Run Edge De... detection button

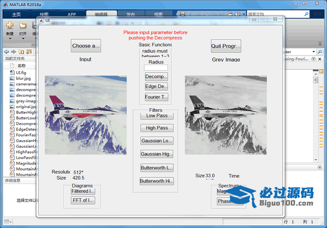pyautogui.click(x=156, y=86)
